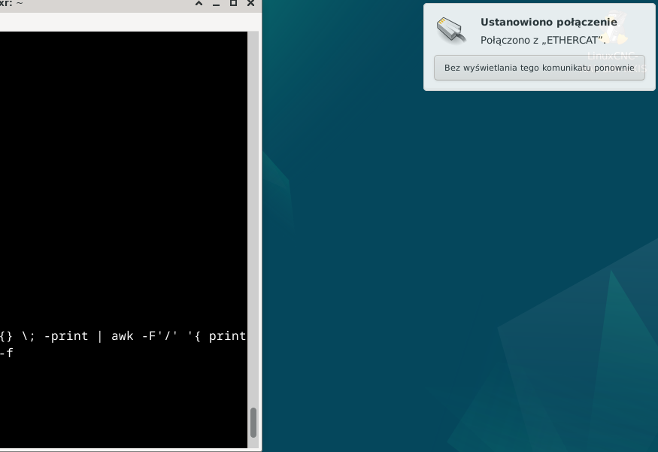Click the LinuxCNC label under the desktop icon
The height and width of the screenshot is (452, 658).
(612, 56)
